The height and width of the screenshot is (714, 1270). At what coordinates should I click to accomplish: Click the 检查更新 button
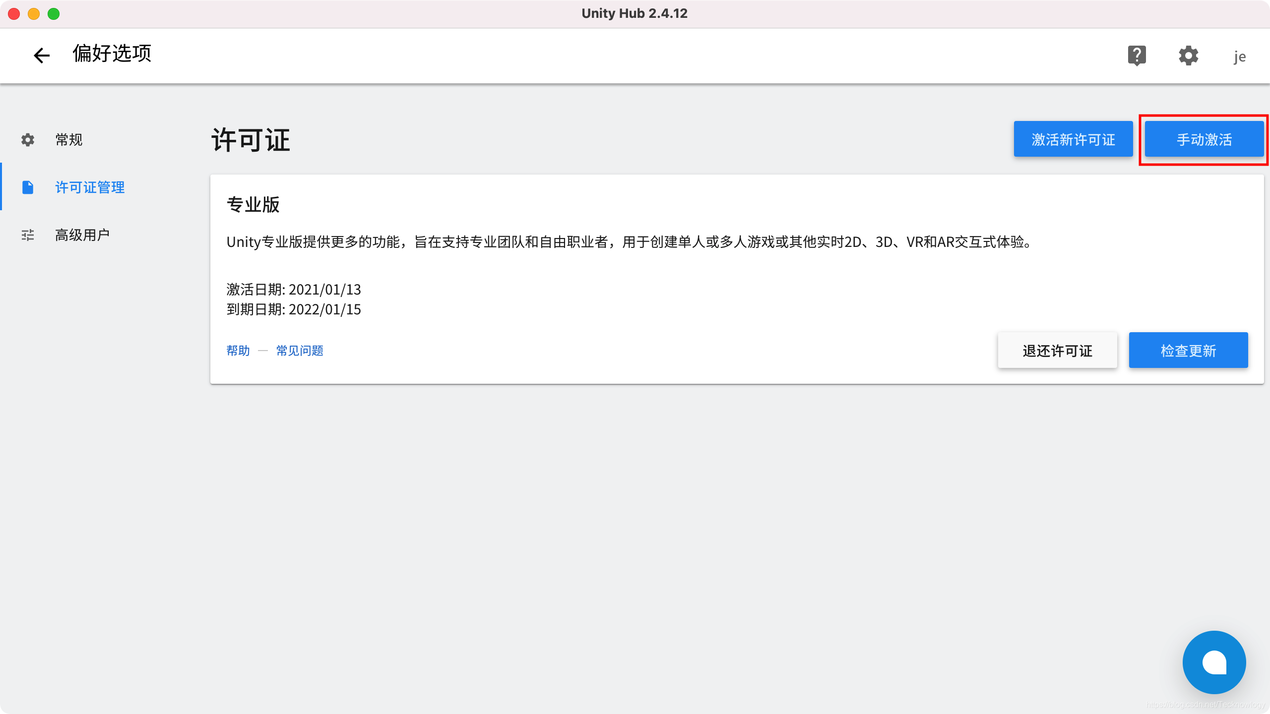point(1188,351)
